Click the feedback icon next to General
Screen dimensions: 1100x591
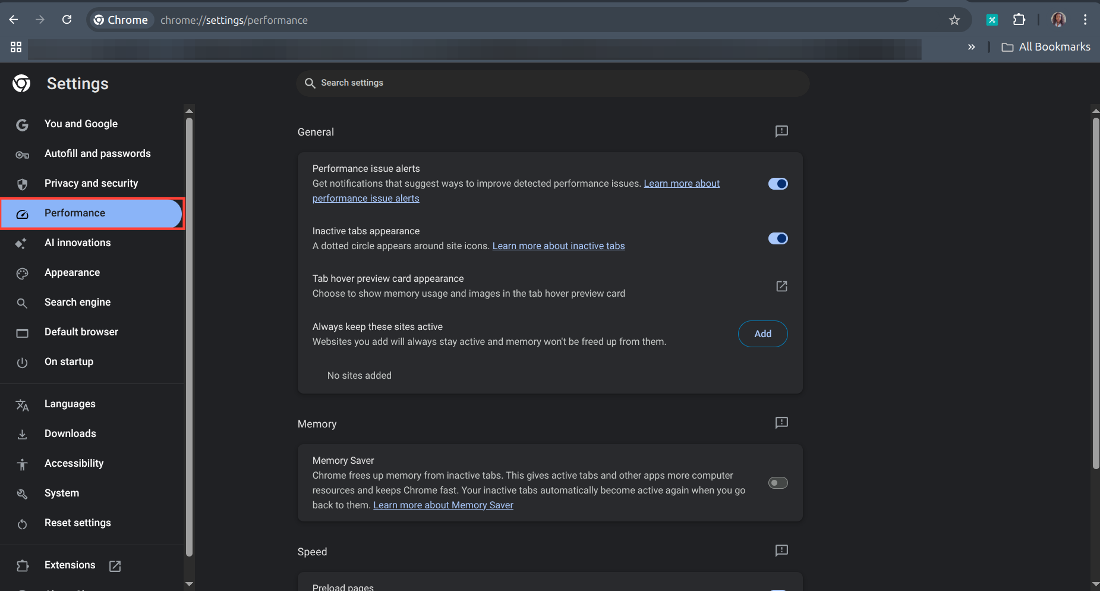pos(781,131)
